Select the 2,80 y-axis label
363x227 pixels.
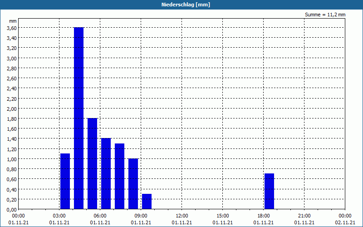click(12, 69)
